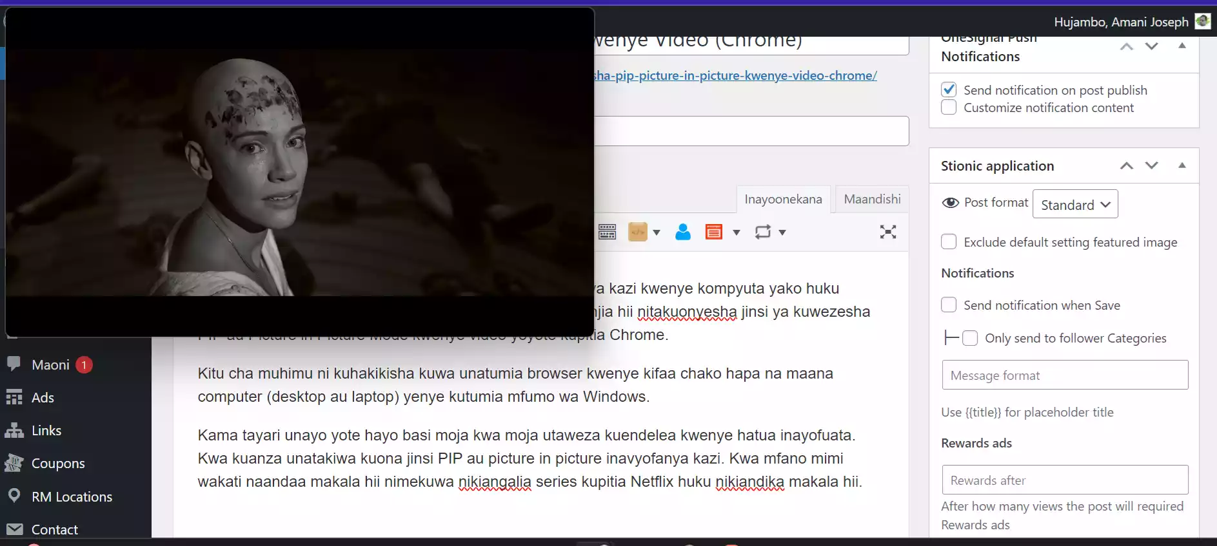This screenshot has width=1217, height=546.
Task: Move OneSignal Push Notifications panel up
Action: coord(1127,46)
